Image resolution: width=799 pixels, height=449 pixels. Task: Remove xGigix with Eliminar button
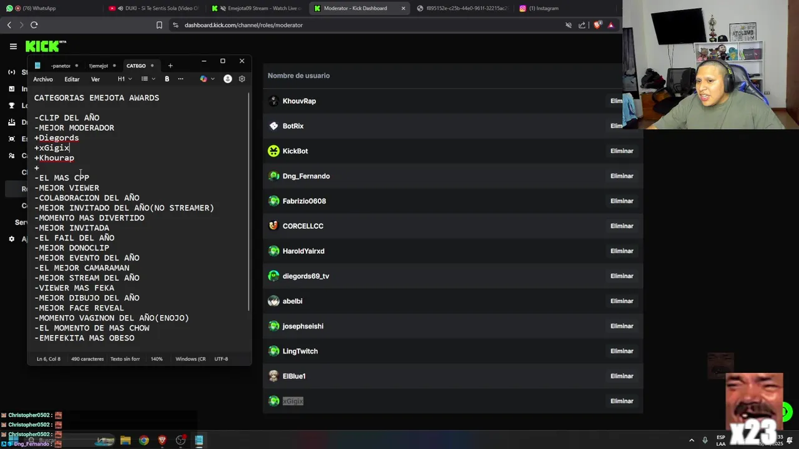[622, 401]
